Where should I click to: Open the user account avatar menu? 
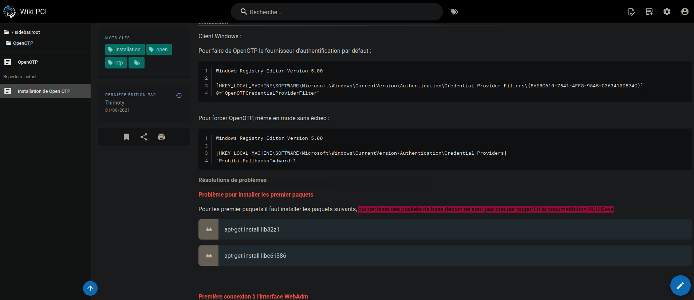click(x=685, y=12)
